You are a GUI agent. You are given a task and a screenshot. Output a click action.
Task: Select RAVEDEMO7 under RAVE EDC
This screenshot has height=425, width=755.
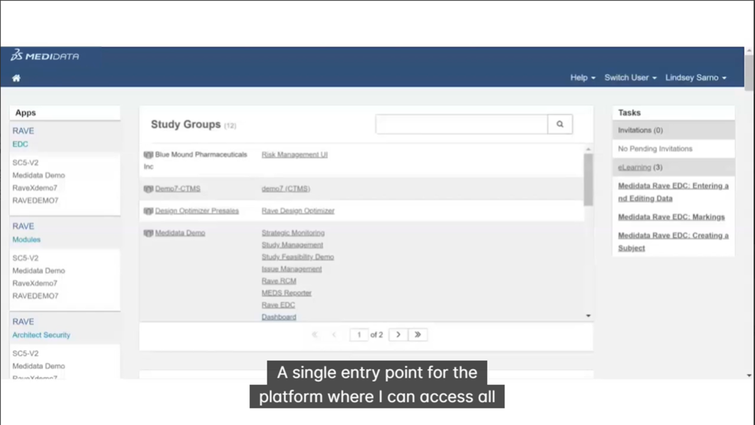click(x=35, y=200)
